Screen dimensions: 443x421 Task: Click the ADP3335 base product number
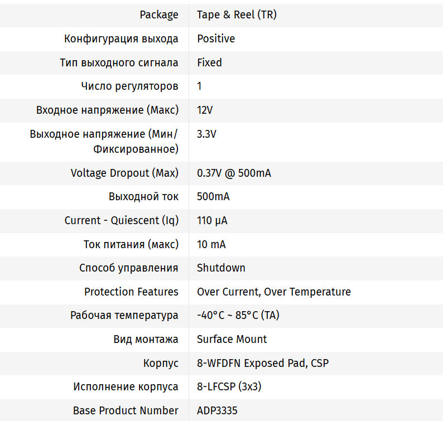[x=217, y=411]
